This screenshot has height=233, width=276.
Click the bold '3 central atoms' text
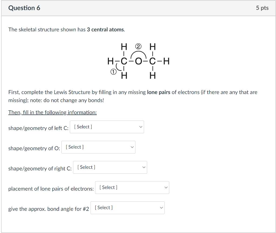(105, 30)
